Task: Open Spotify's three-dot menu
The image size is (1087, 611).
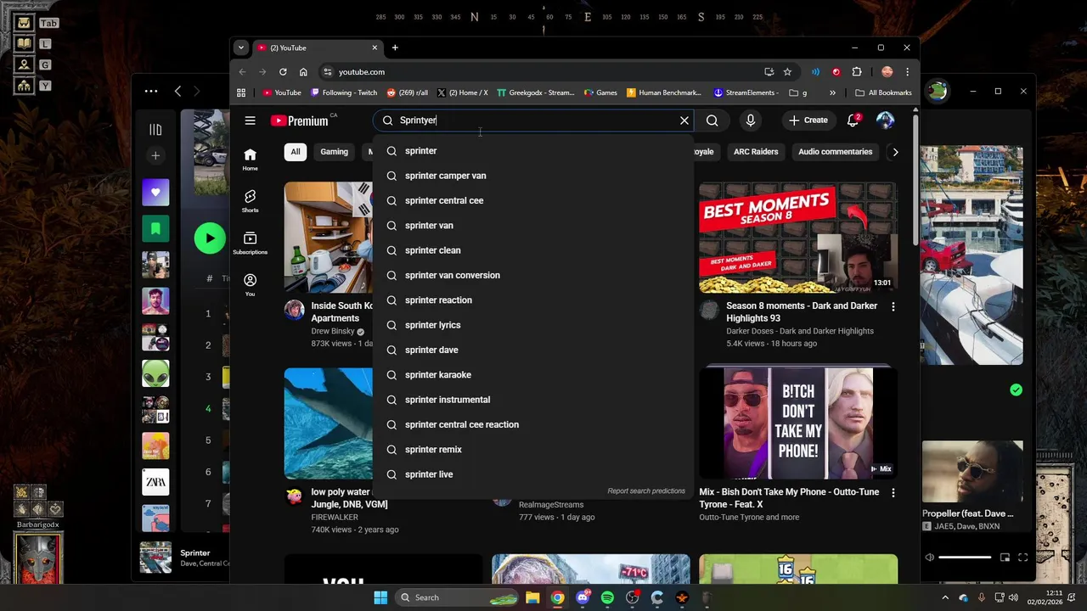Action: click(x=151, y=91)
